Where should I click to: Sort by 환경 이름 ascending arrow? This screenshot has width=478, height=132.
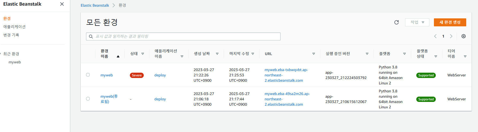point(118,56)
